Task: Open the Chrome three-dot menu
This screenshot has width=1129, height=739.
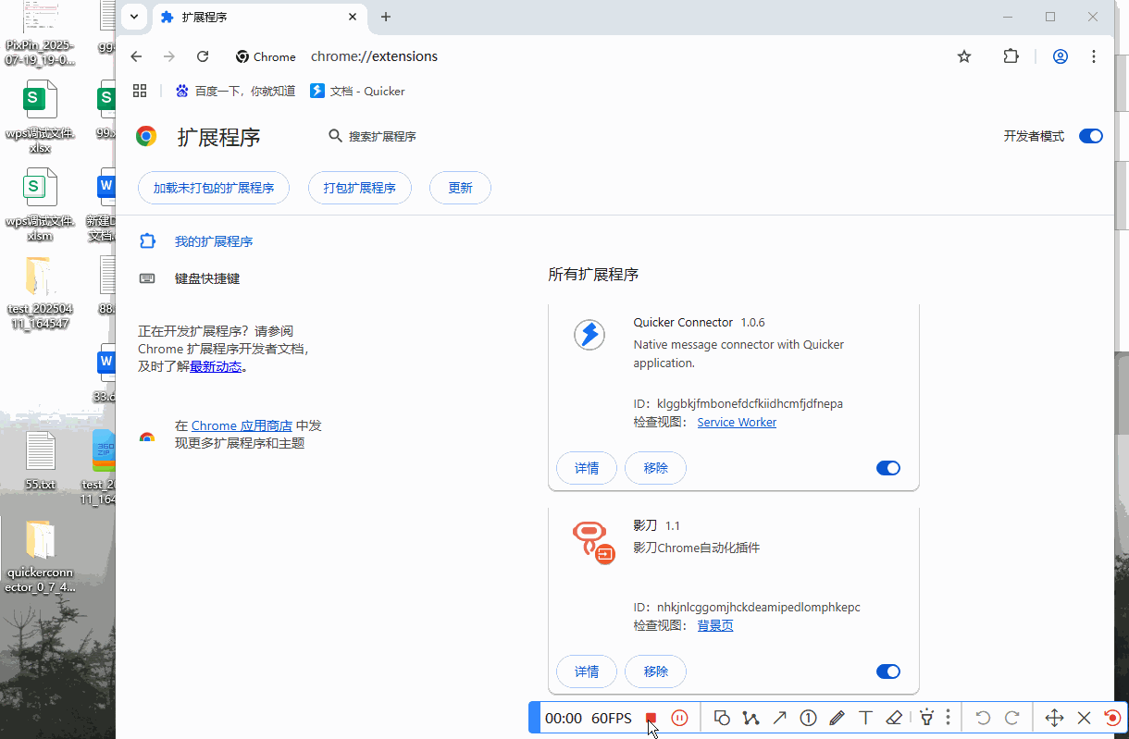Action: 1094,56
